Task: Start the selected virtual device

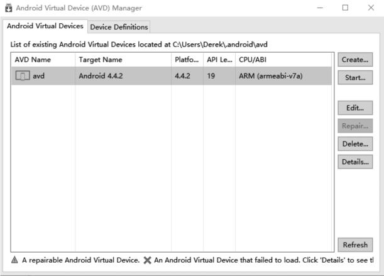Action: pyautogui.click(x=355, y=78)
